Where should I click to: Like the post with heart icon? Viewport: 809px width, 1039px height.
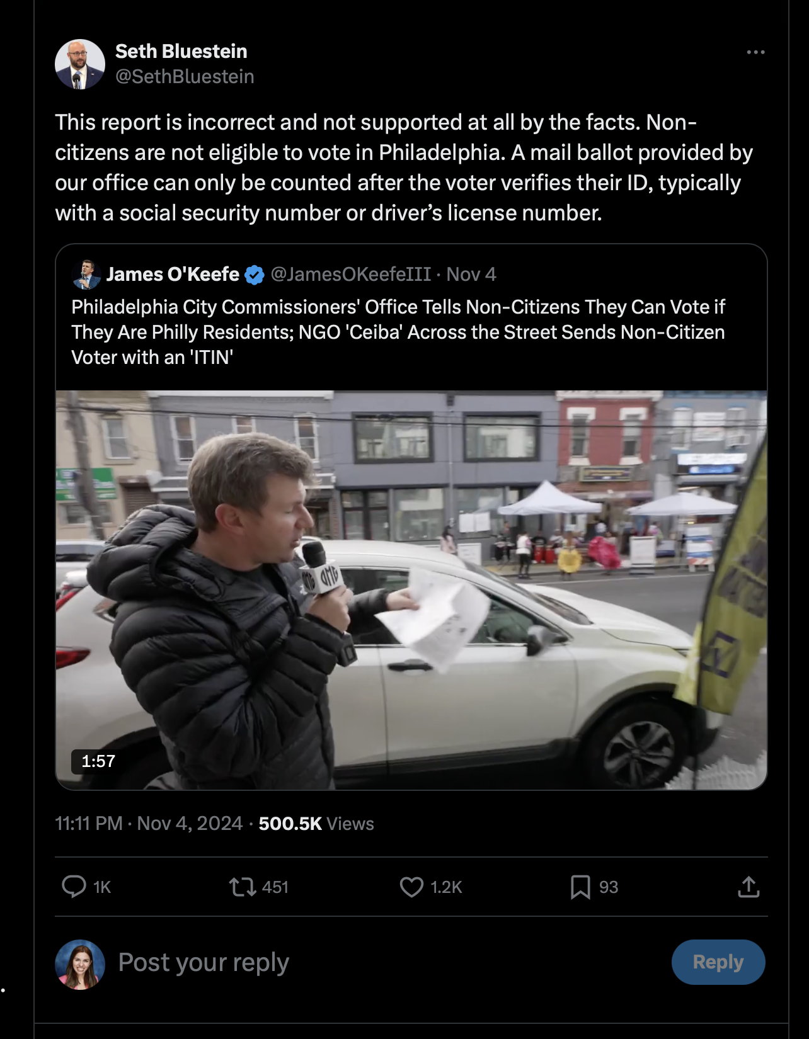(411, 887)
